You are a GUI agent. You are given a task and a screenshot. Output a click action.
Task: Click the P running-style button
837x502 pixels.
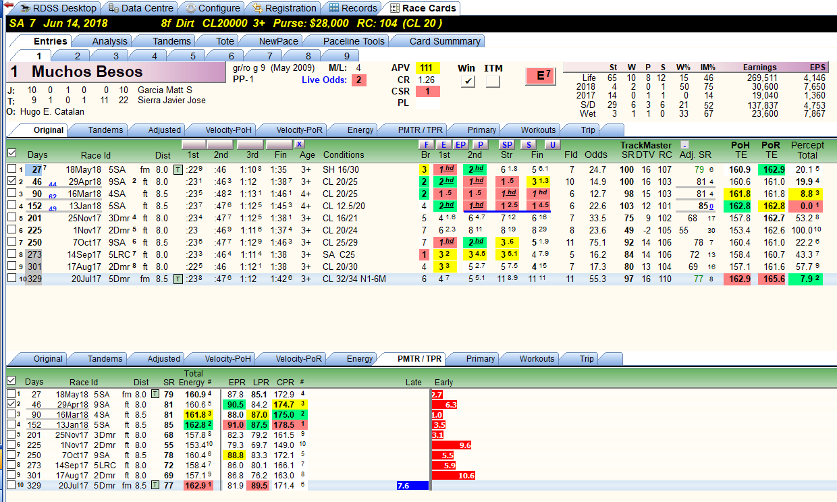480,144
